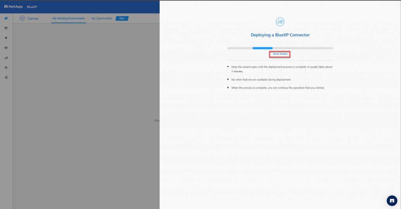Click the Deploying a BlueXP Connector heading
Viewport: 401px width, 209px height.
click(x=280, y=35)
